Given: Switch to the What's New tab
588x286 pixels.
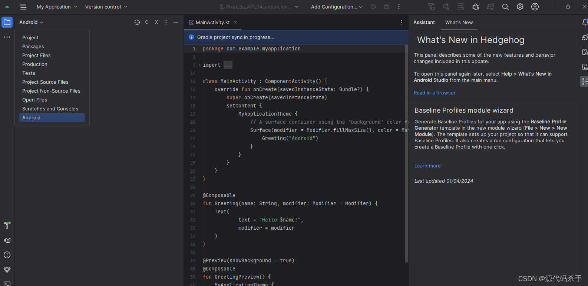Looking at the screenshot, I should click(x=459, y=22).
